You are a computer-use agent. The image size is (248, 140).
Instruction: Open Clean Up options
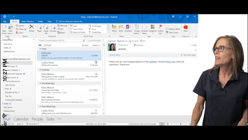click(x=22, y=29)
